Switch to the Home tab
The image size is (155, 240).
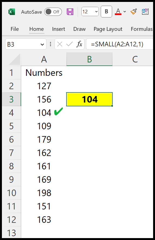[37, 29]
